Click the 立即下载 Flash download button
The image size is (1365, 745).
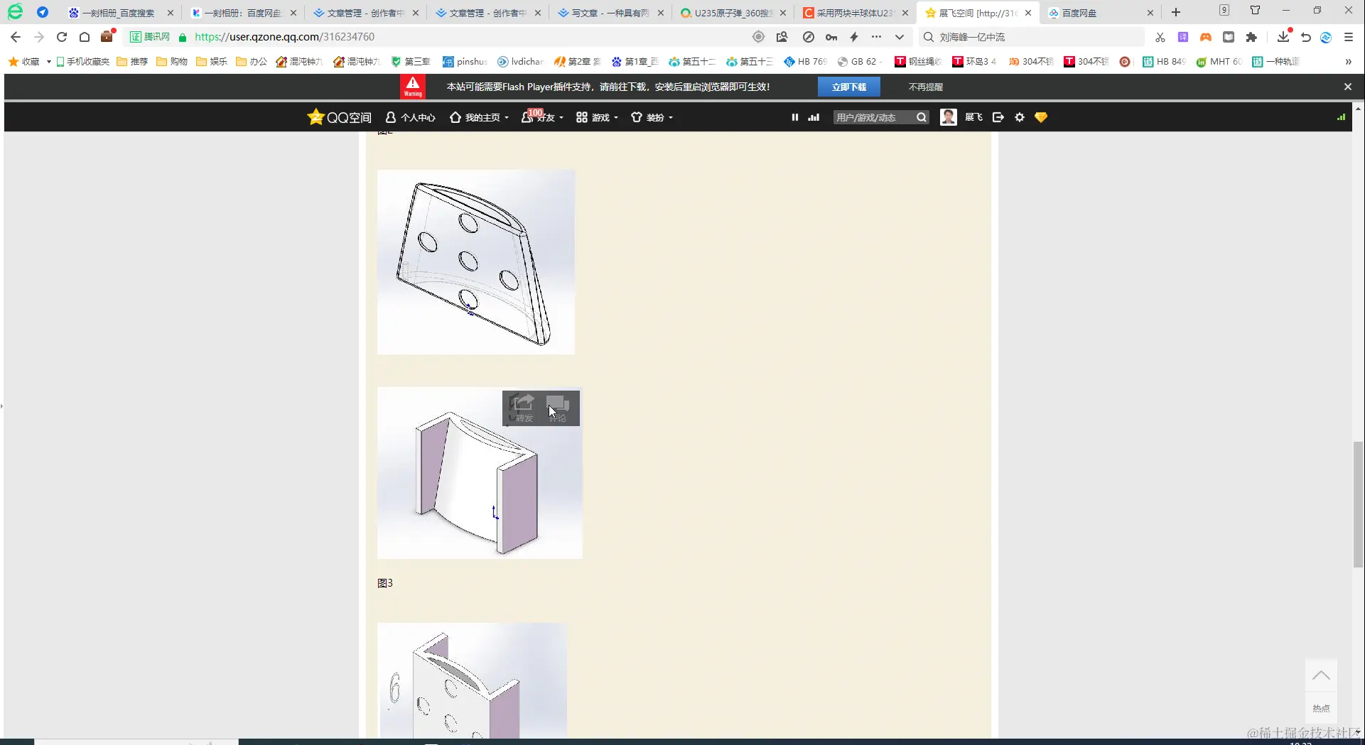point(849,86)
